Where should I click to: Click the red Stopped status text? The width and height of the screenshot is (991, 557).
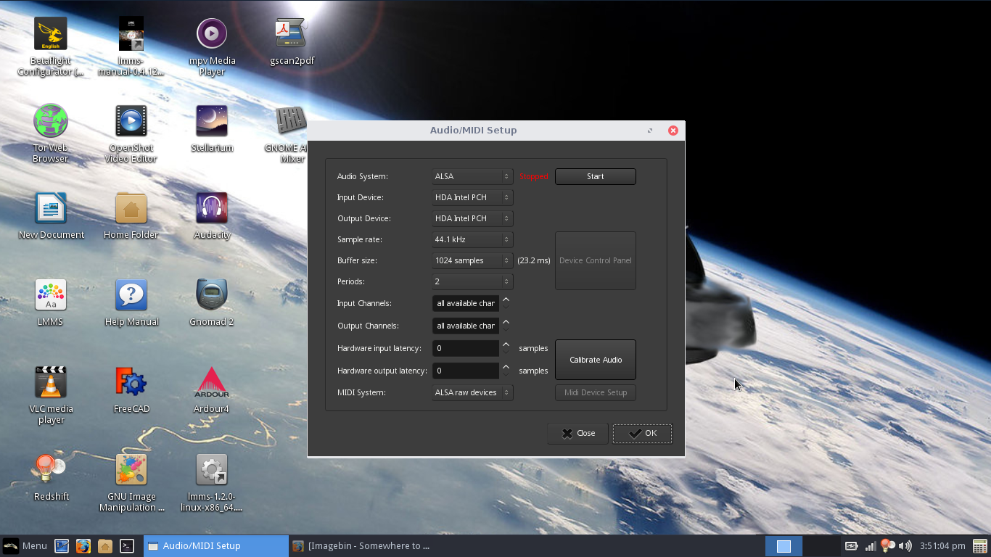point(534,176)
